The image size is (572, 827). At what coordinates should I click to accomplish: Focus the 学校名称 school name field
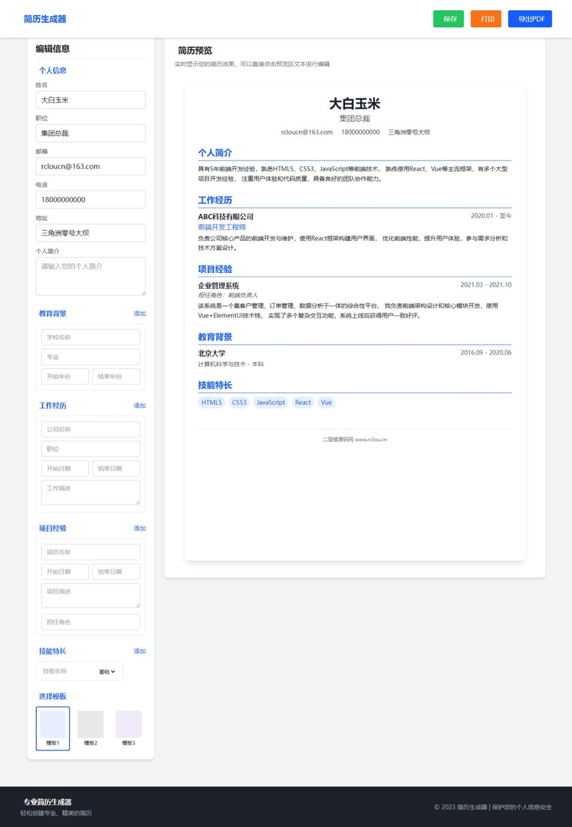90,337
